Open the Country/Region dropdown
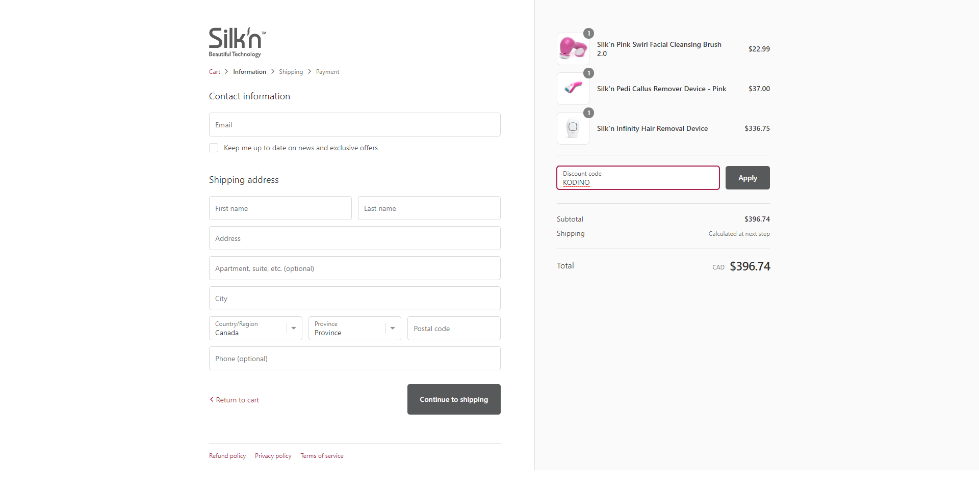 [255, 329]
